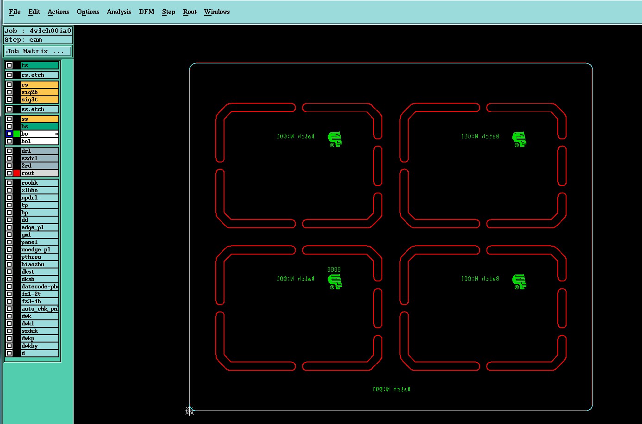The image size is (642, 424).
Task: Select the fz3-4b layer name
Action: pos(40,301)
